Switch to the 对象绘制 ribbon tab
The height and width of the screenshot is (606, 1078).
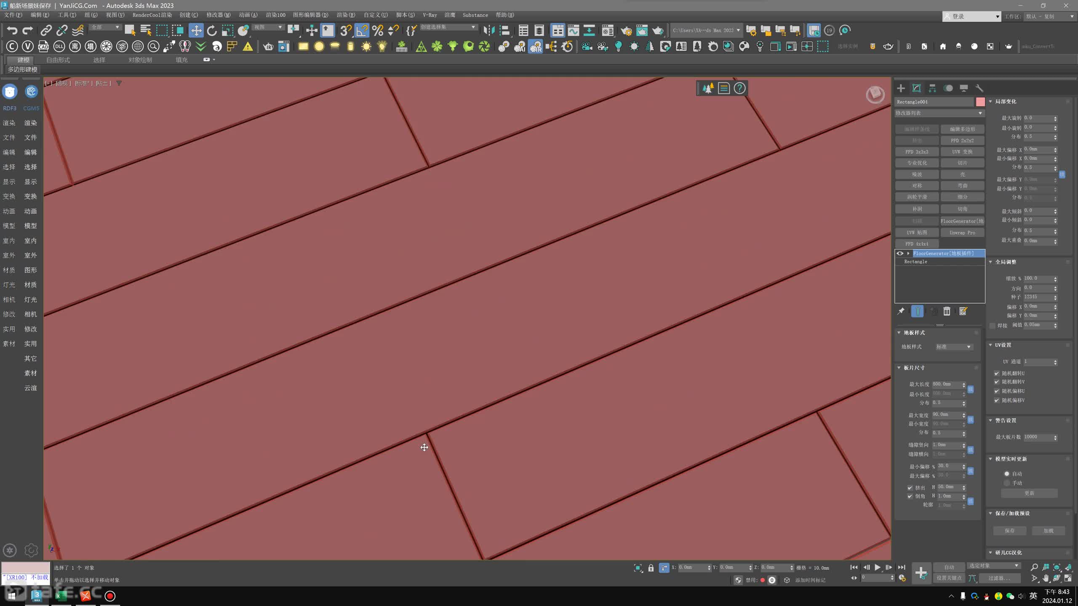coord(140,60)
